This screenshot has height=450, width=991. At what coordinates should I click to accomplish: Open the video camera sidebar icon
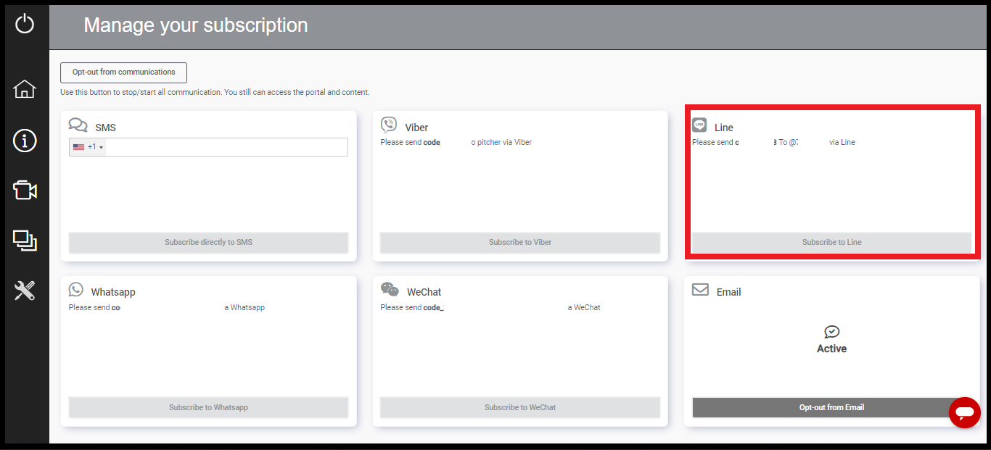25,190
